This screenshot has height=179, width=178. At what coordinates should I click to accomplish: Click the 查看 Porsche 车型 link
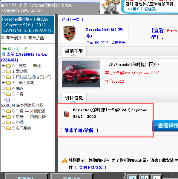point(165,34)
